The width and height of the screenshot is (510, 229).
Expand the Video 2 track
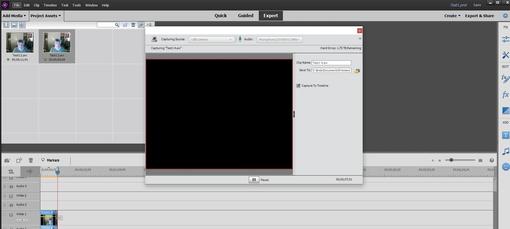[x=5, y=196]
